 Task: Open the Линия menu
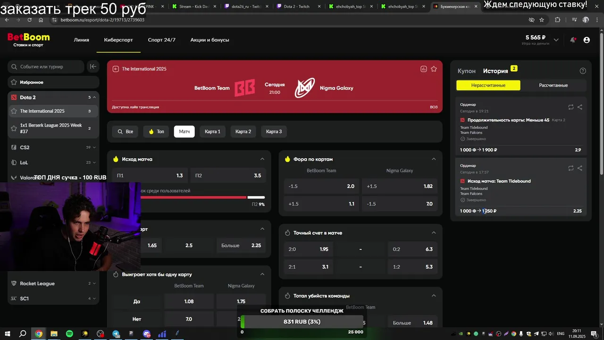pyautogui.click(x=82, y=40)
